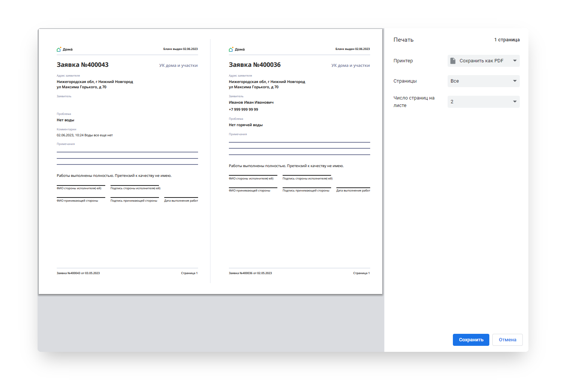Click the phone number +7 999 999 99 99
The width and height of the screenshot is (566, 380).
coord(244,110)
